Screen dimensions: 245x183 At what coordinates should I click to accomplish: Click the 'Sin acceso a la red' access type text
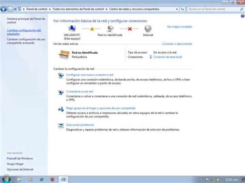tap(165, 52)
